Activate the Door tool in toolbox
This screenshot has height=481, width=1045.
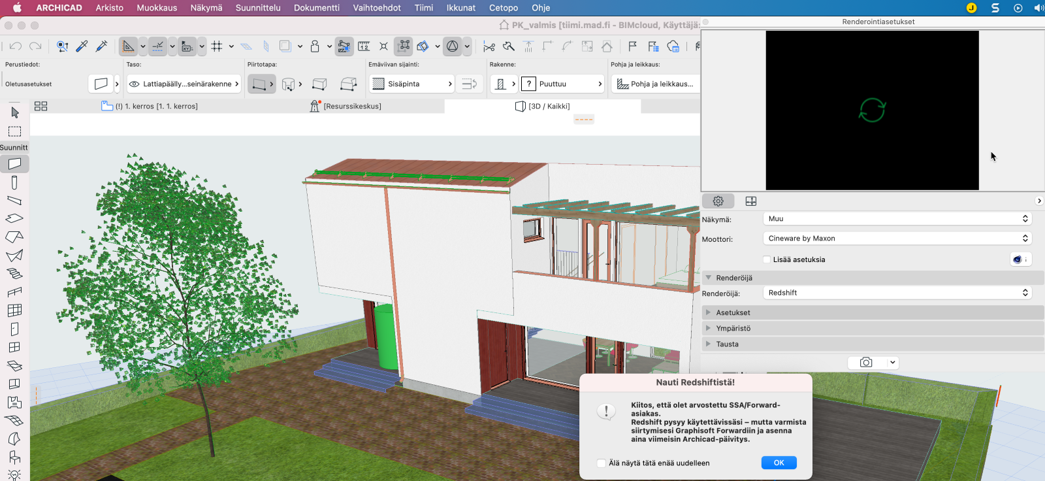pyautogui.click(x=14, y=329)
